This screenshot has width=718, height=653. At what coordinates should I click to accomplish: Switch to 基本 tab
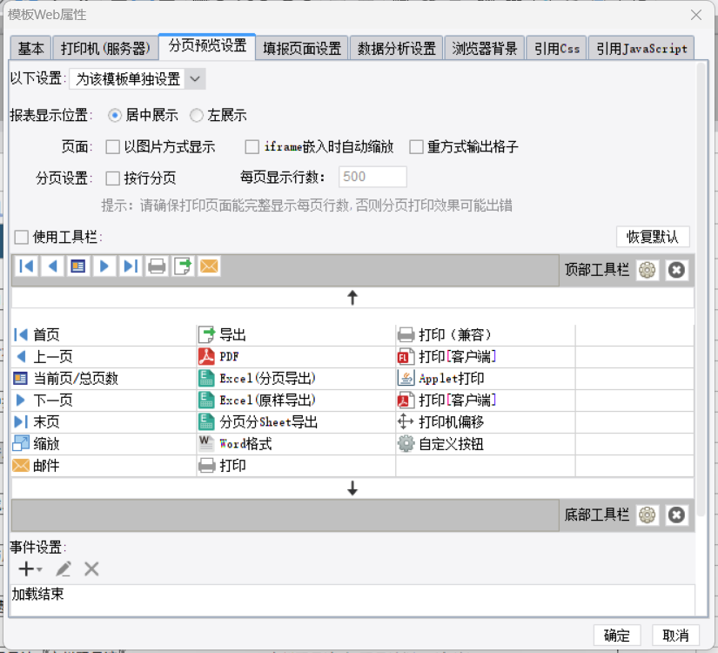coord(30,48)
